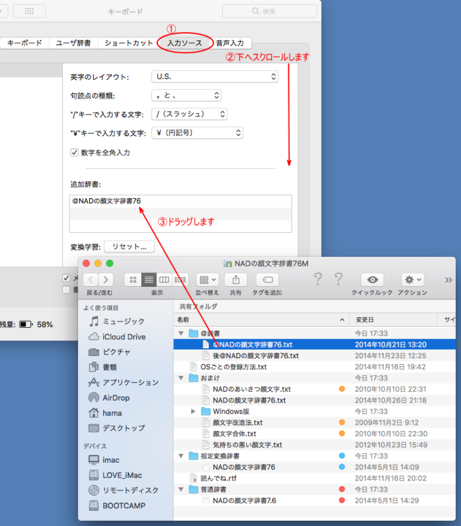The image size is (461, 526).
Task: Switch Finder to cover flow view
Action: click(x=180, y=280)
